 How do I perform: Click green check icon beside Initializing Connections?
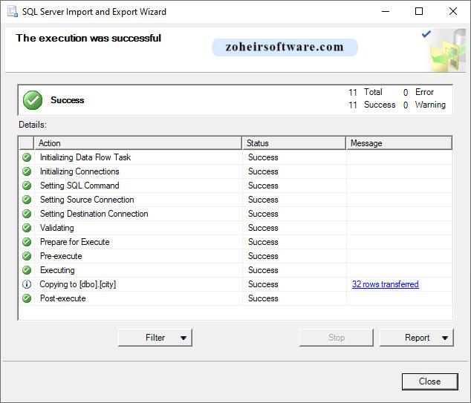(x=27, y=171)
